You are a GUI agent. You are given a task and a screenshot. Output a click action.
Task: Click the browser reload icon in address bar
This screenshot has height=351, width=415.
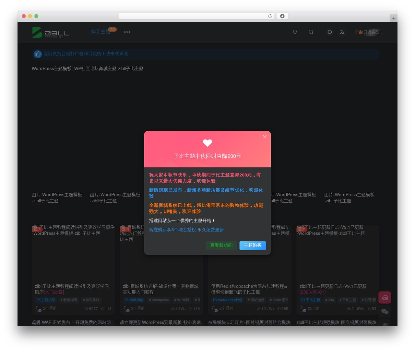pyautogui.click(x=270, y=16)
